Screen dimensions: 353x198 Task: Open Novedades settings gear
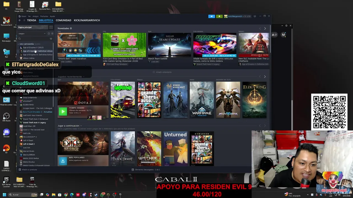pyautogui.click(x=71, y=28)
